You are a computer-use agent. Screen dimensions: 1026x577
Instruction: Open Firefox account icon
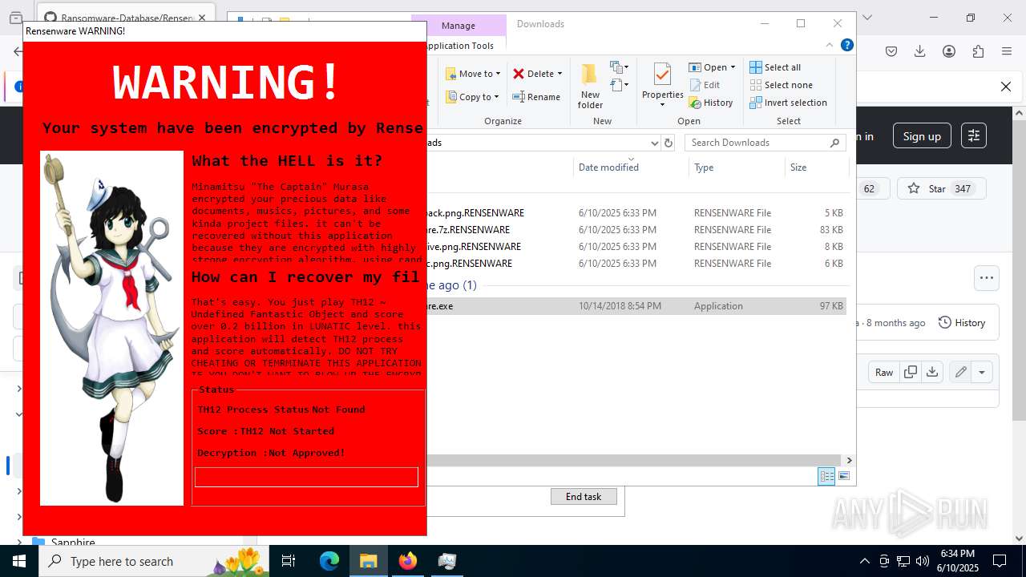[949, 51]
